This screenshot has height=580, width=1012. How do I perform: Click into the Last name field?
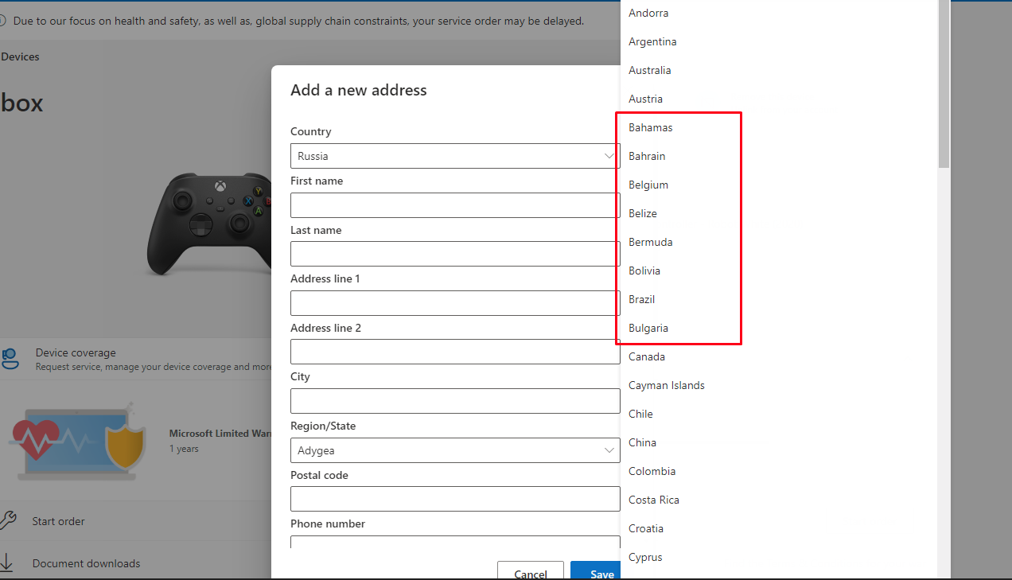click(x=455, y=254)
